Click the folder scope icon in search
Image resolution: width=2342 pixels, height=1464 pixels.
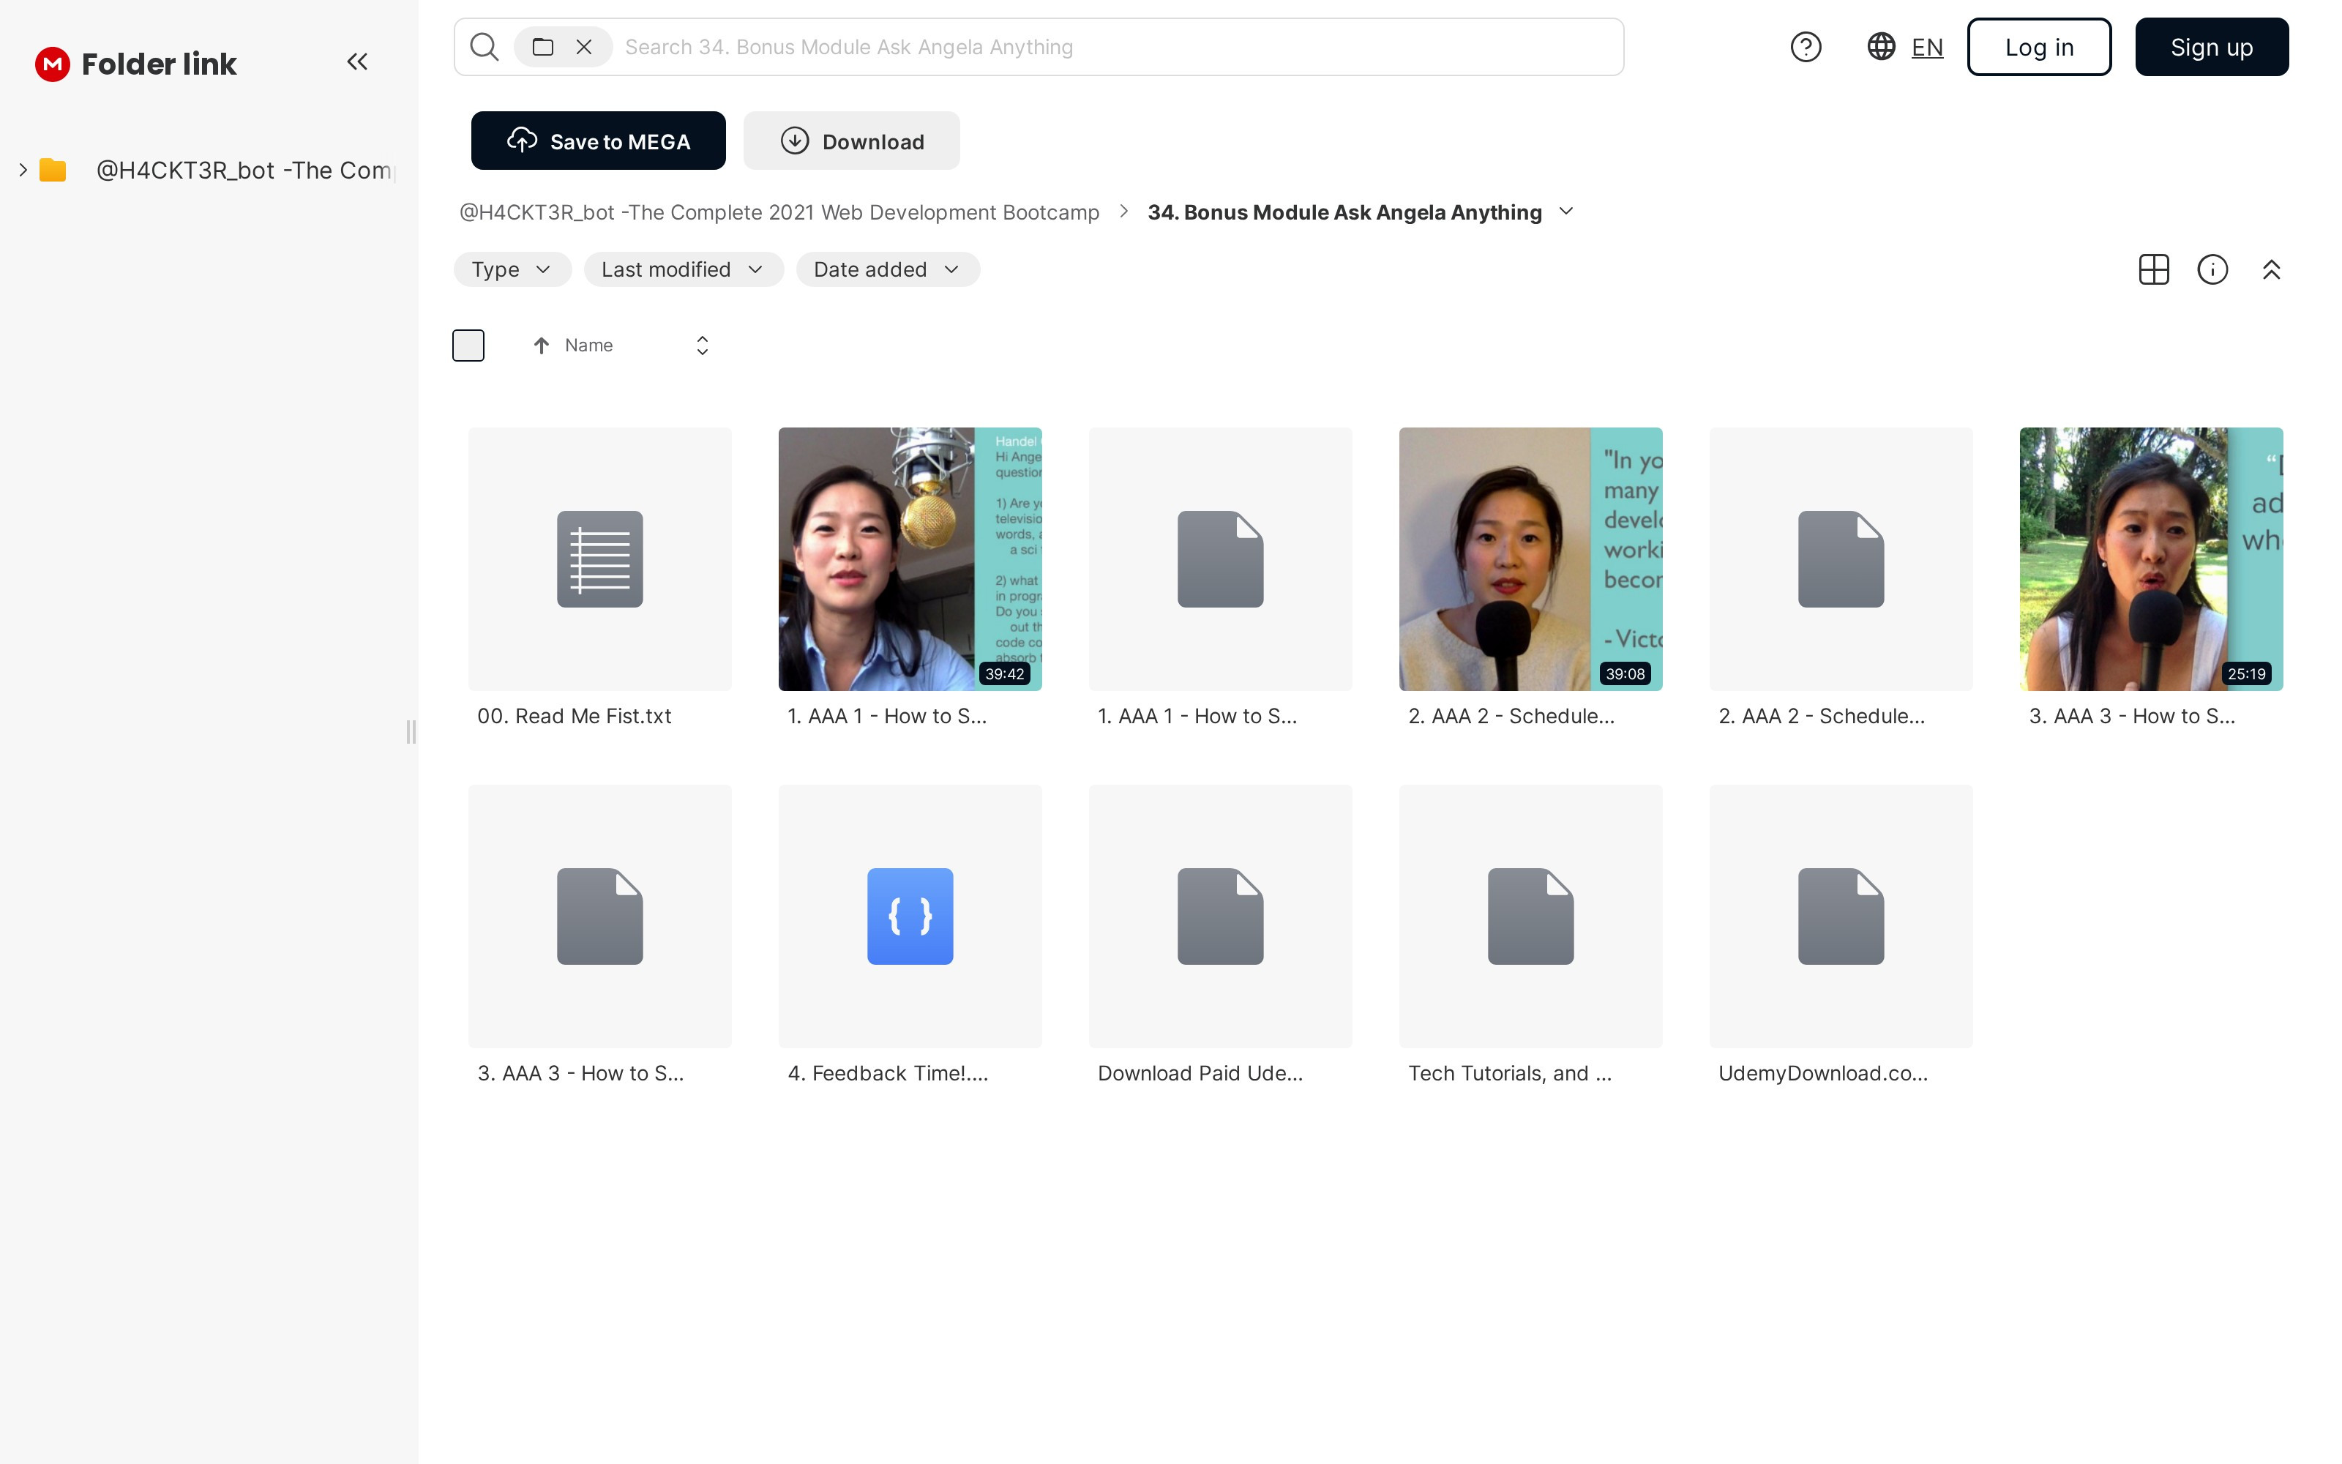(543, 46)
